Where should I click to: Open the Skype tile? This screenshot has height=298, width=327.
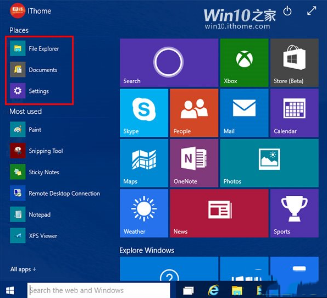click(144, 113)
